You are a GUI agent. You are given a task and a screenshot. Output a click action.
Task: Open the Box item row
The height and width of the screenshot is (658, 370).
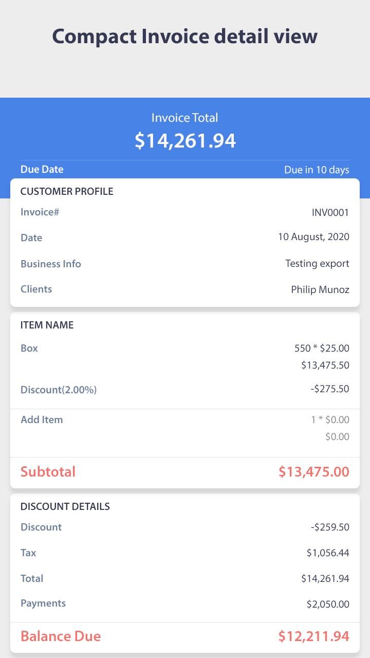tap(185, 356)
